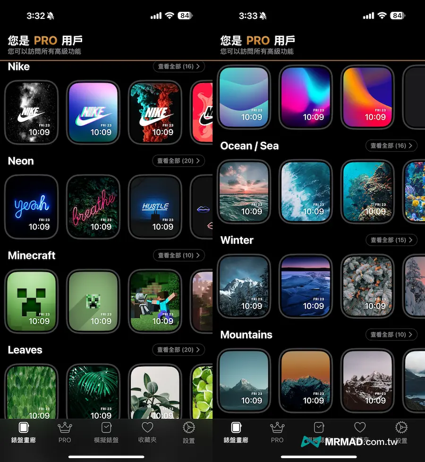
Task: Open the large green Creeper face watch face
Action: [x=31, y=301]
